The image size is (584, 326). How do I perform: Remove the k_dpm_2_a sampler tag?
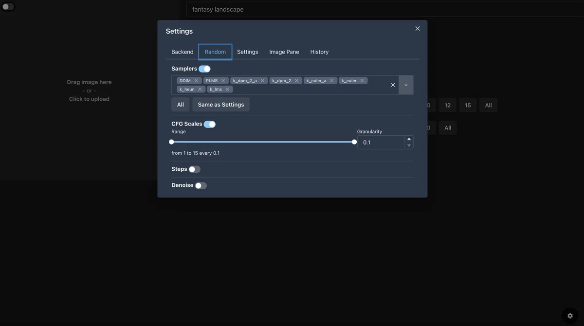point(262,81)
